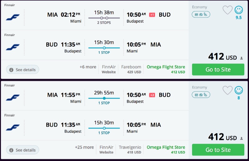Click Go to Site for second flight

[x=218, y=150]
